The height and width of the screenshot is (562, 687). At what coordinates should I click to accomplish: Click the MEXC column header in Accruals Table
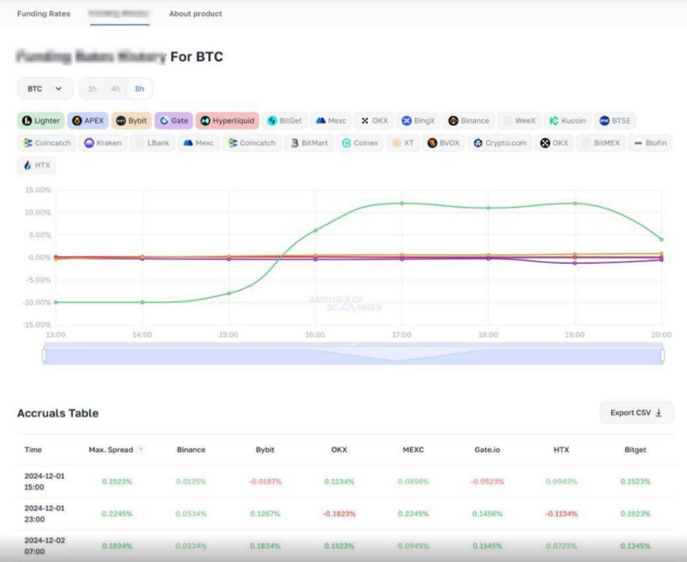click(413, 450)
